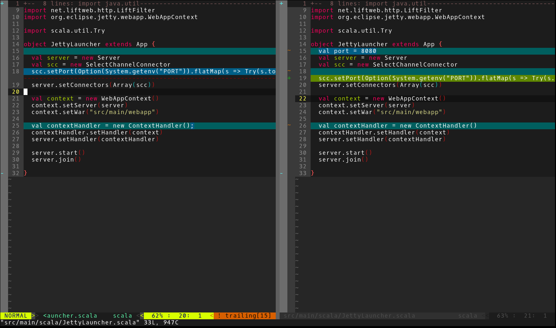The width and height of the screenshot is (556, 328).
Task: Click the scala filetype label in left status line
Action: [122, 316]
